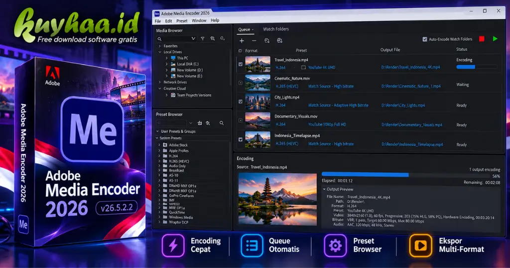Click the magnifier icon in Media Browser search

click(x=159, y=39)
